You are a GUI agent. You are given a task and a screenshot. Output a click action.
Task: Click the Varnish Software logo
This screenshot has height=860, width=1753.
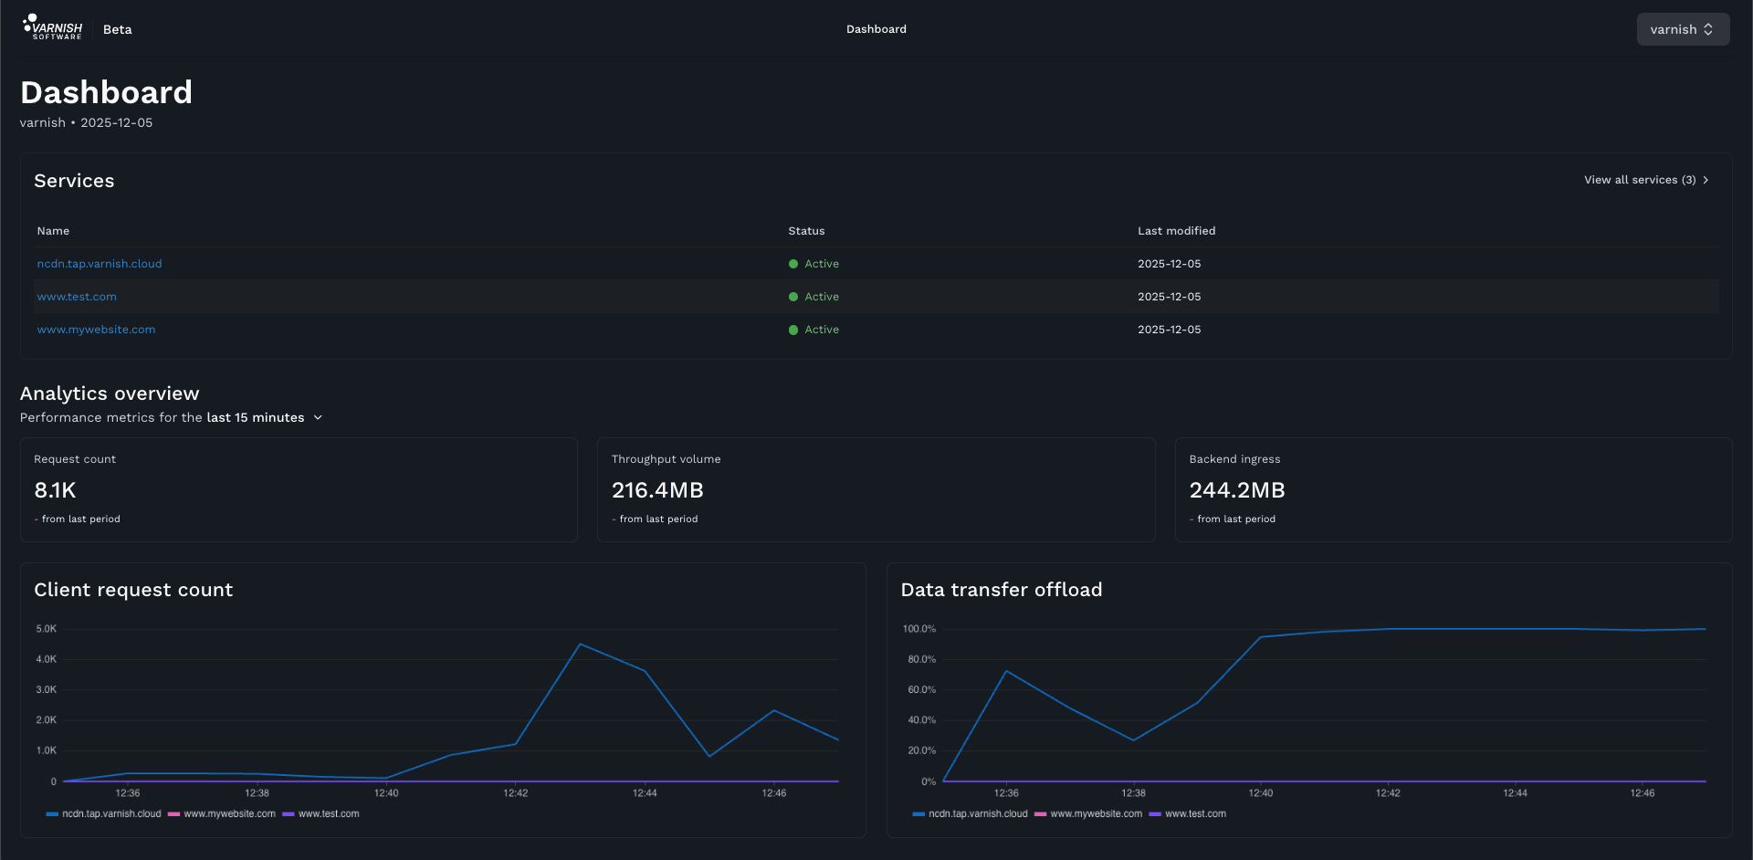pyautogui.click(x=53, y=27)
